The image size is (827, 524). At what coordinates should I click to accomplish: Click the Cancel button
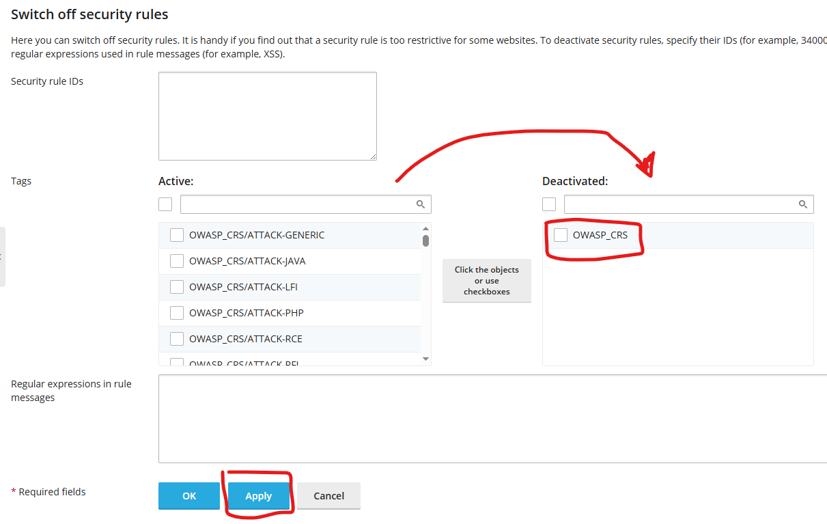point(328,496)
